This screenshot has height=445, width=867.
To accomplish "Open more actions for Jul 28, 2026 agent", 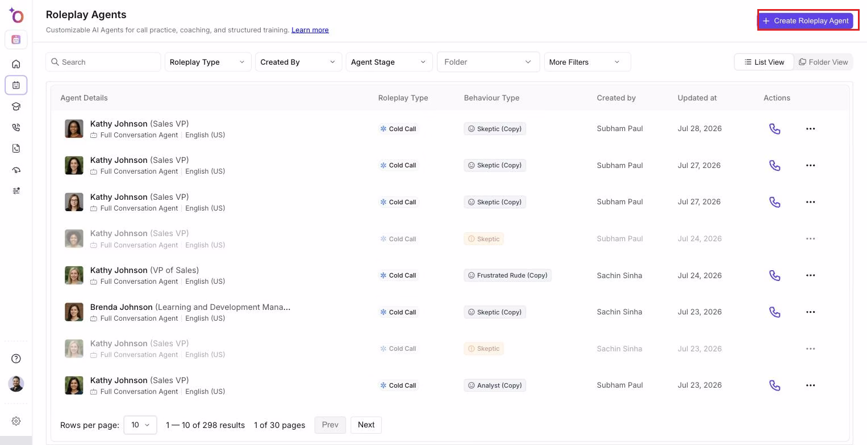I will point(811,129).
